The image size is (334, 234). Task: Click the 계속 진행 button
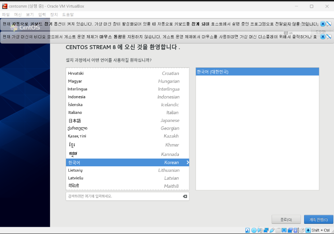click(x=318, y=219)
